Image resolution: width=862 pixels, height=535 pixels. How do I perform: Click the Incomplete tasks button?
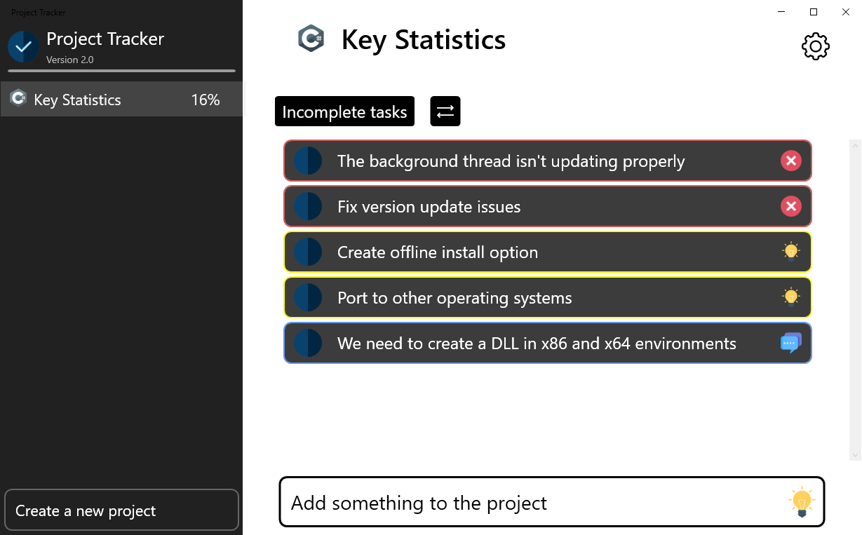[x=344, y=111]
